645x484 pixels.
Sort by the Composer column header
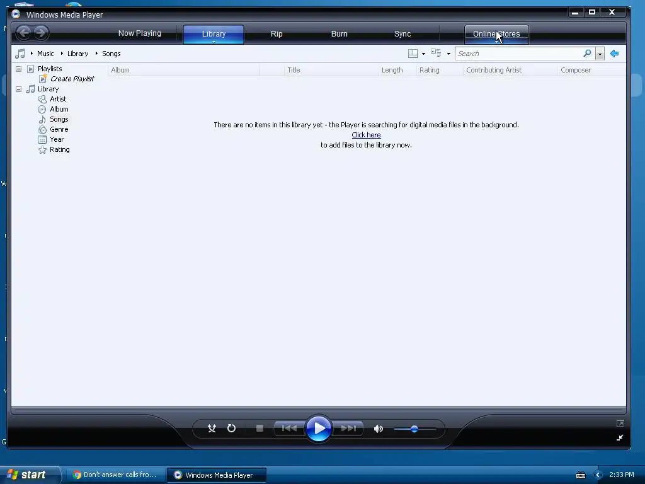point(591,70)
